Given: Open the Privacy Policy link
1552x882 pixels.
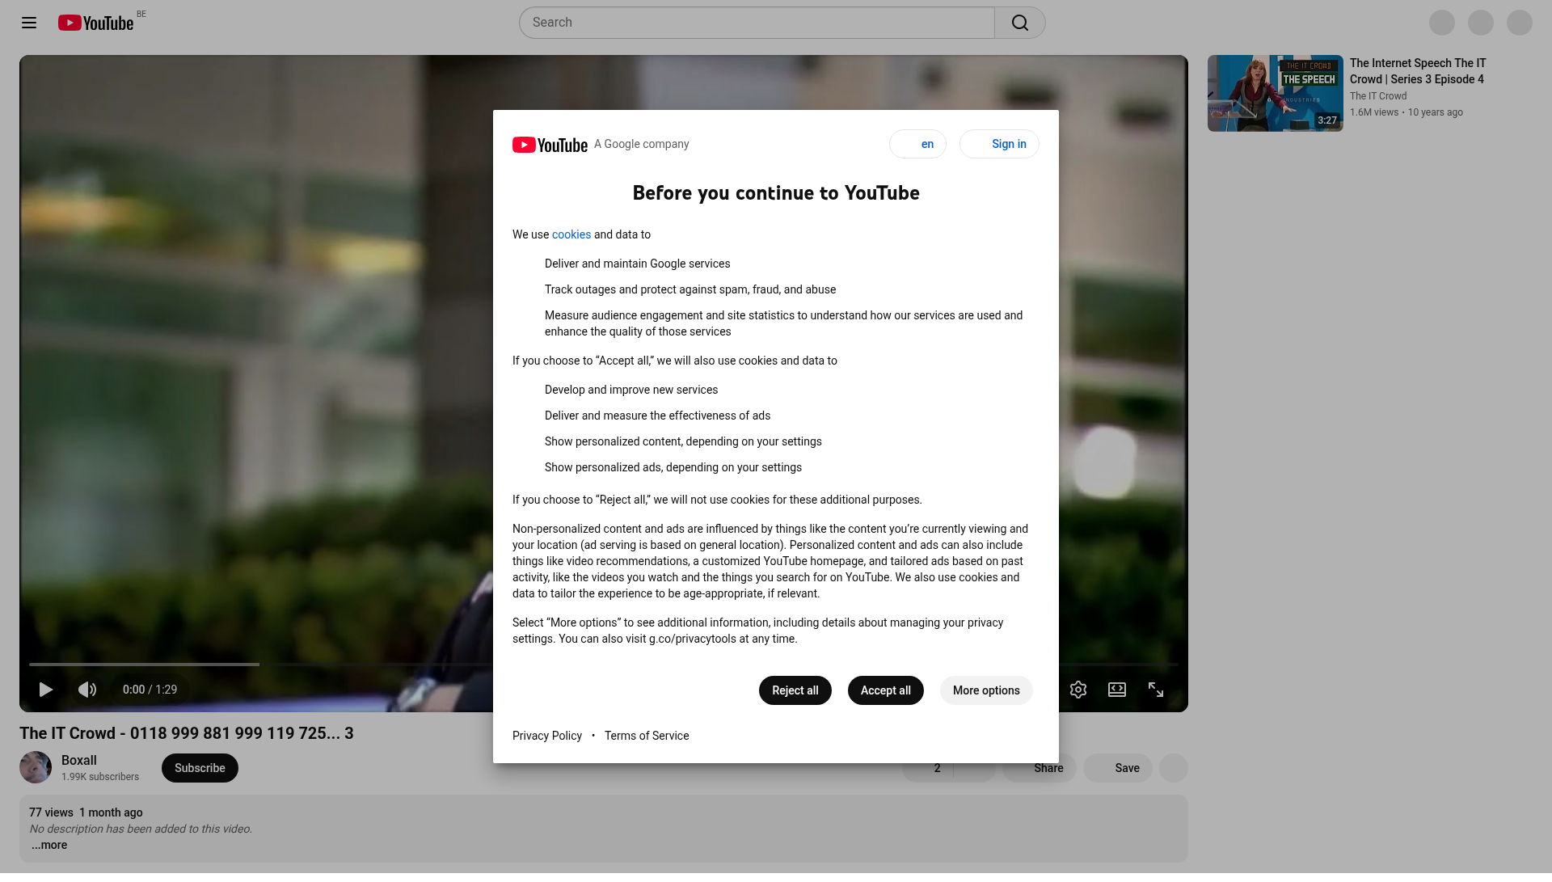Looking at the screenshot, I should (546, 736).
